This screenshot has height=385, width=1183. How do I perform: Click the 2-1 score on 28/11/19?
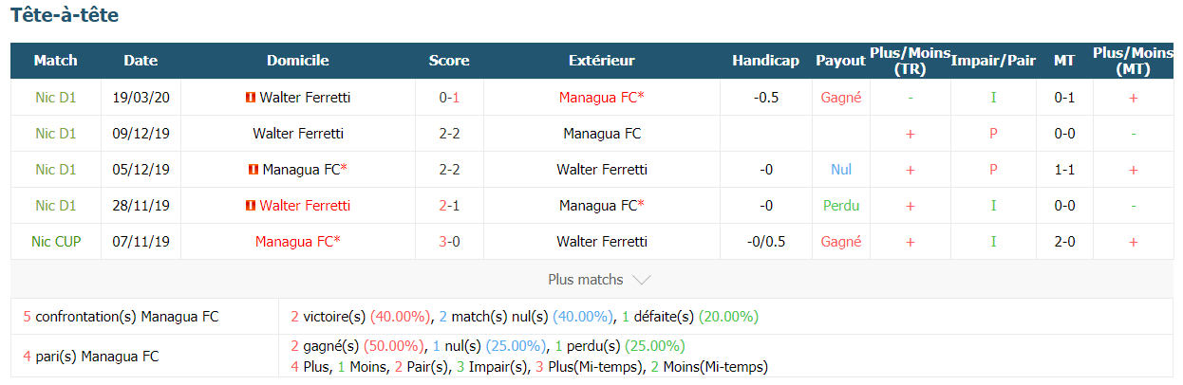pyautogui.click(x=449, y=206)
